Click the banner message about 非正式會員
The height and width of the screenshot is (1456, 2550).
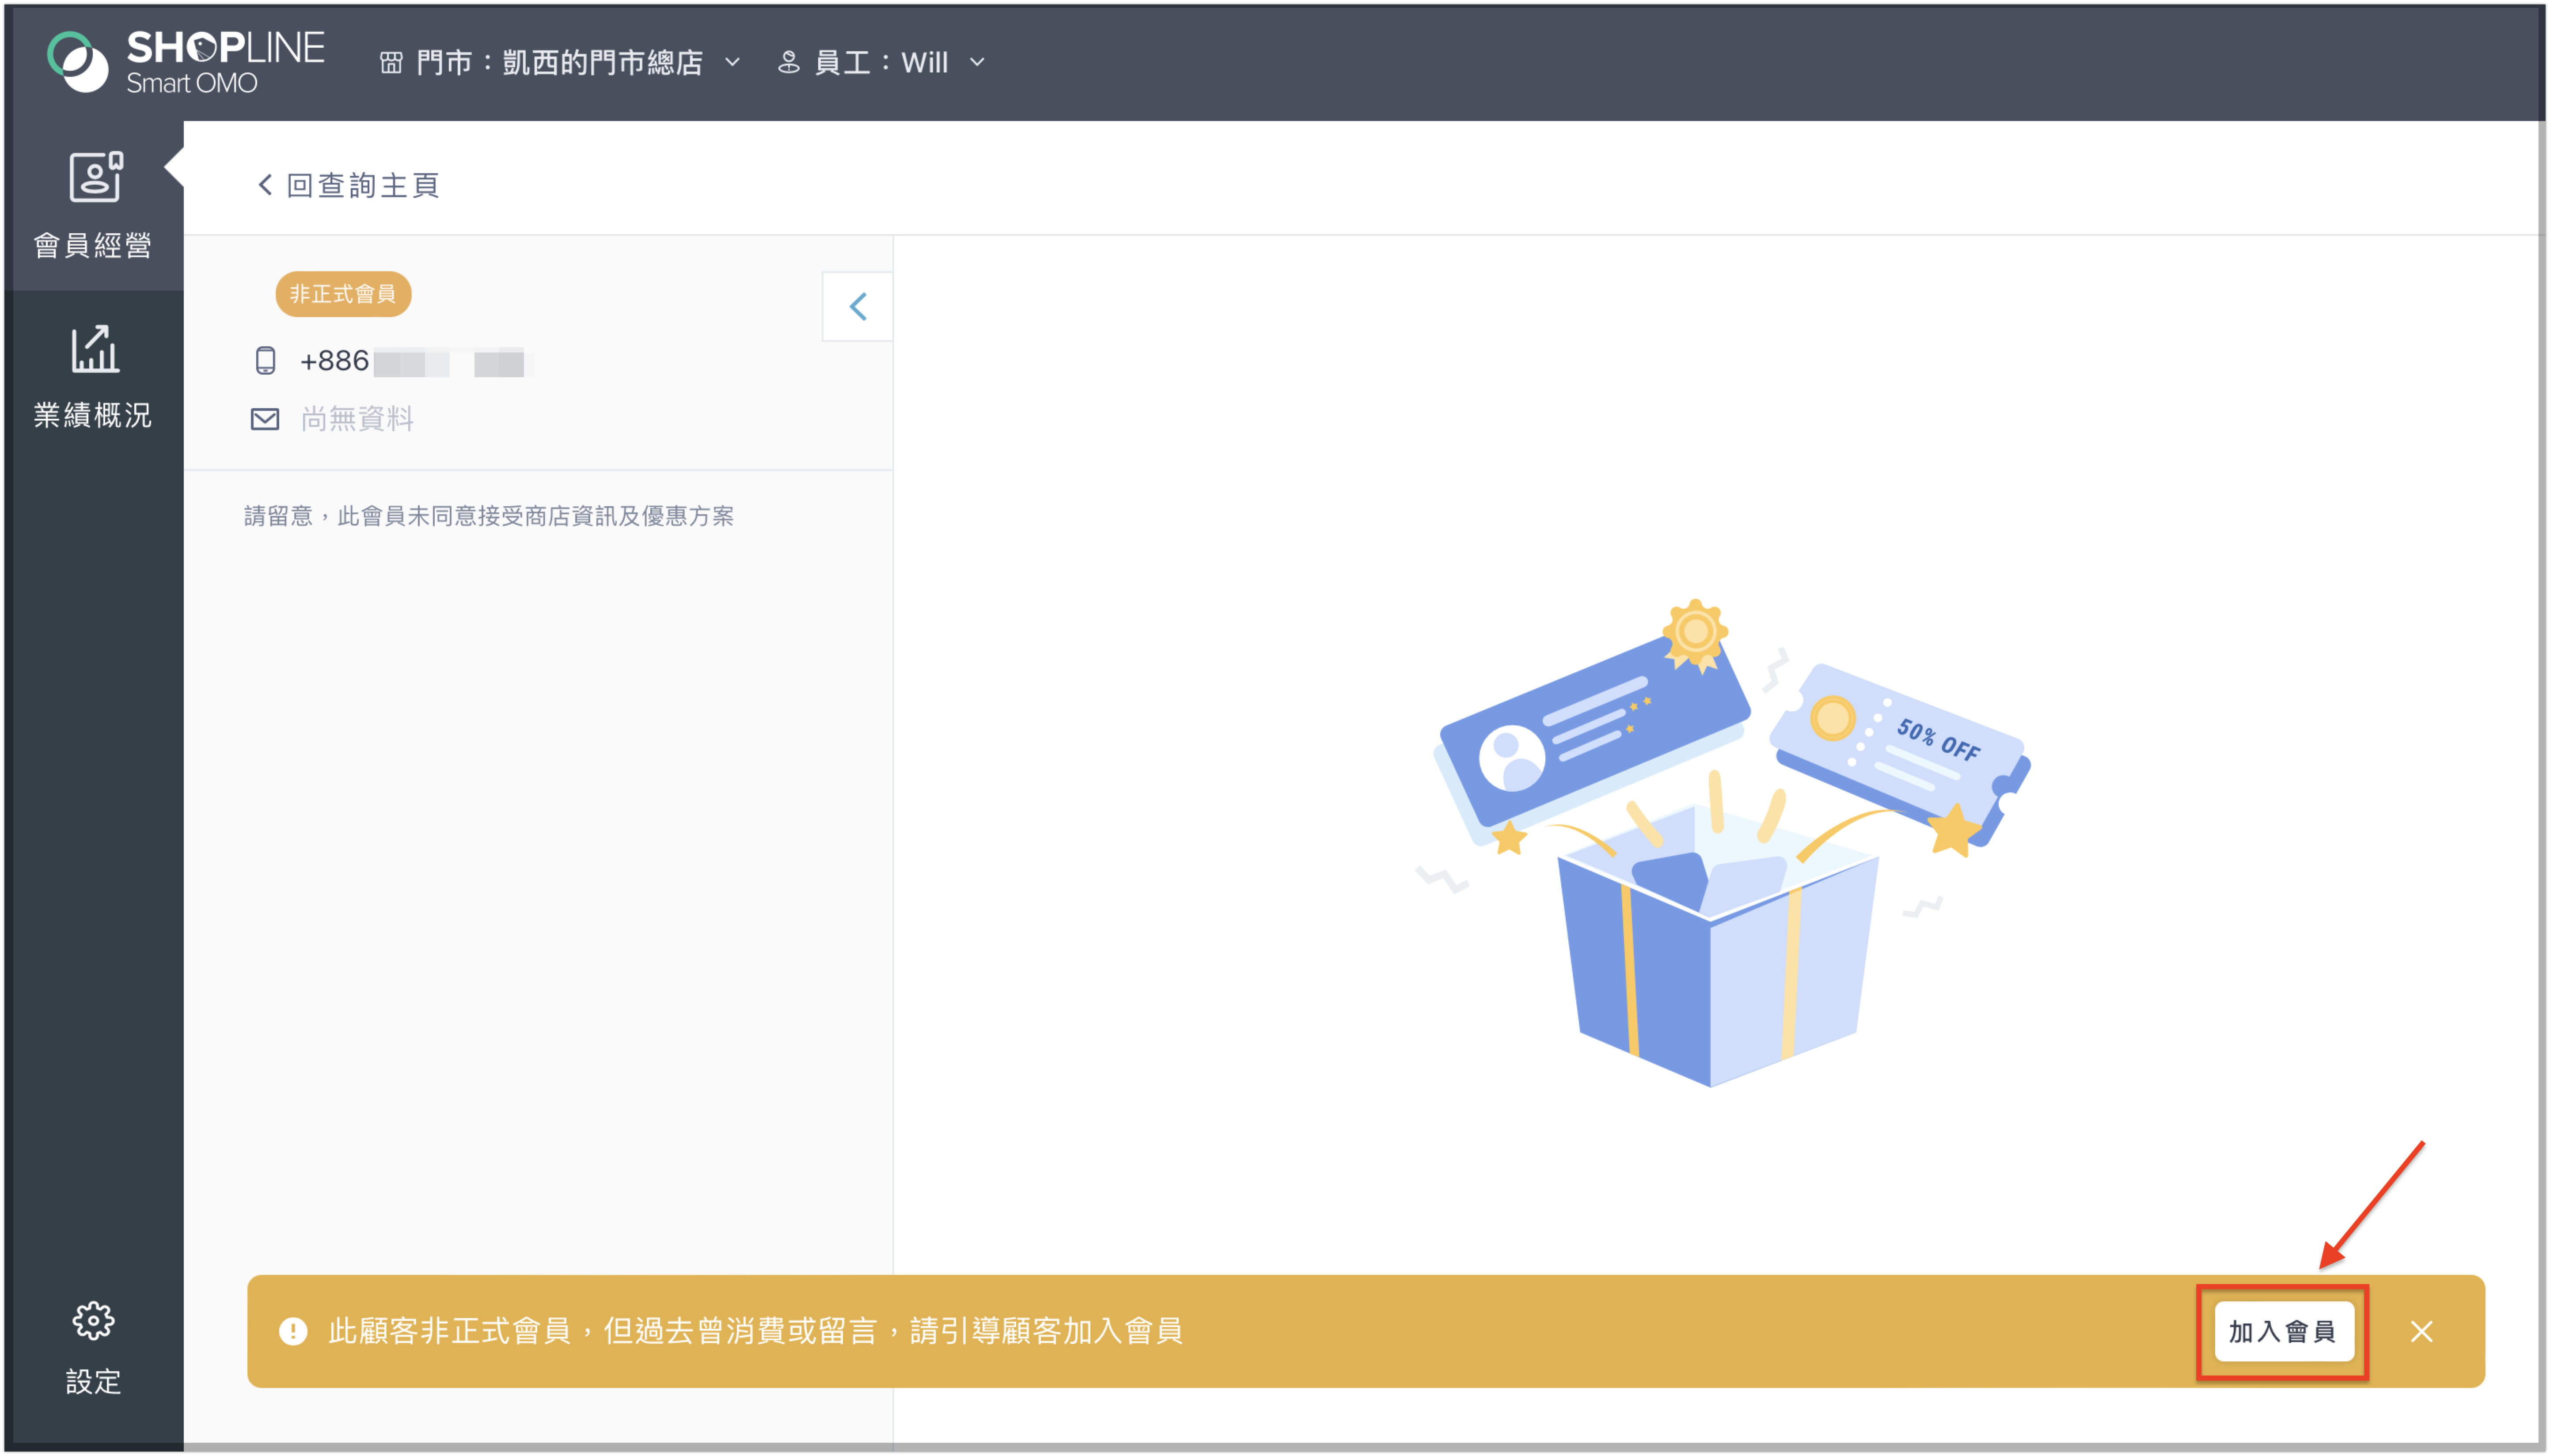(756, 1331)
